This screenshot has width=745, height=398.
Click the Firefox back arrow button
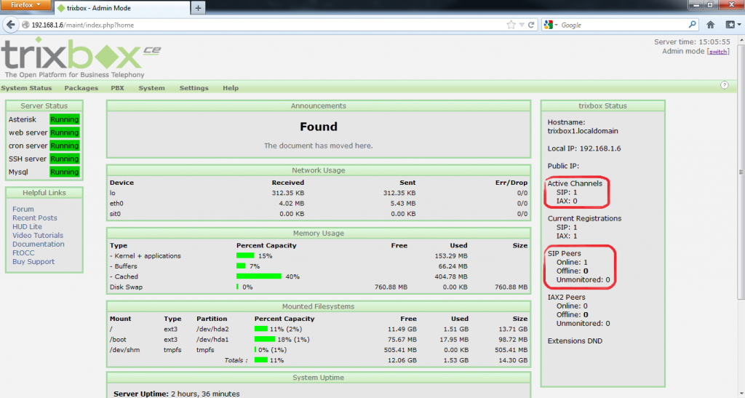coord(11,25)
